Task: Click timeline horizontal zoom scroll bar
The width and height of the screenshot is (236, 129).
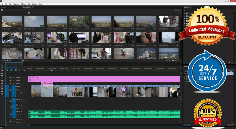Action: (x=18, y=125)
